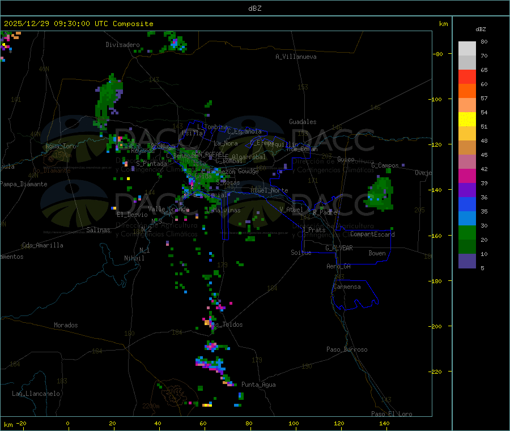510x431 pixels.
Task: Click the light blue 30 dBZ legend swatch
Action: 467,219
